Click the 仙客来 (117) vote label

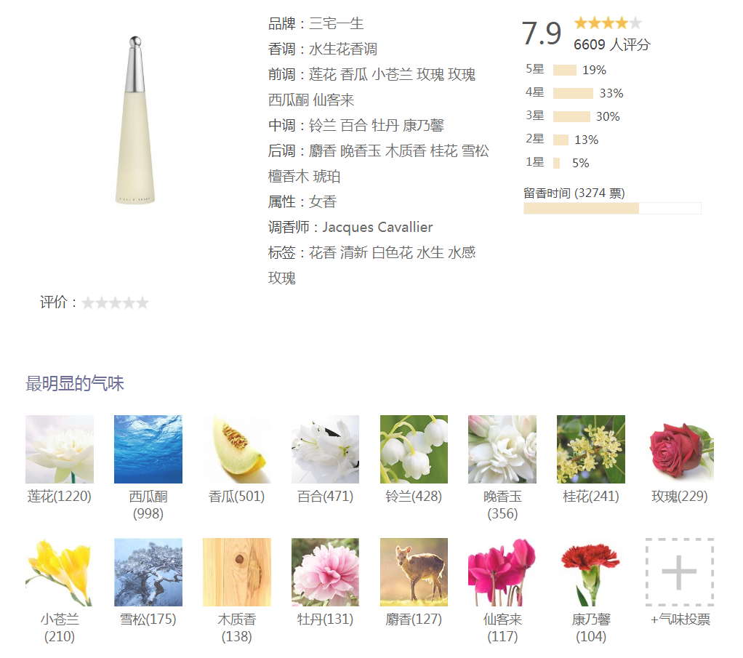click(x=502, y=627)
